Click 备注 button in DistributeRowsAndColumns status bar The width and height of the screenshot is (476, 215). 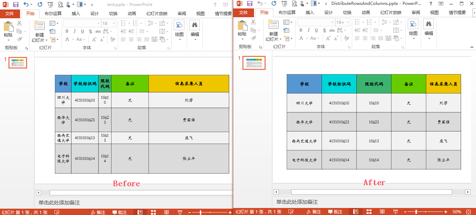[x=314, y=212]
